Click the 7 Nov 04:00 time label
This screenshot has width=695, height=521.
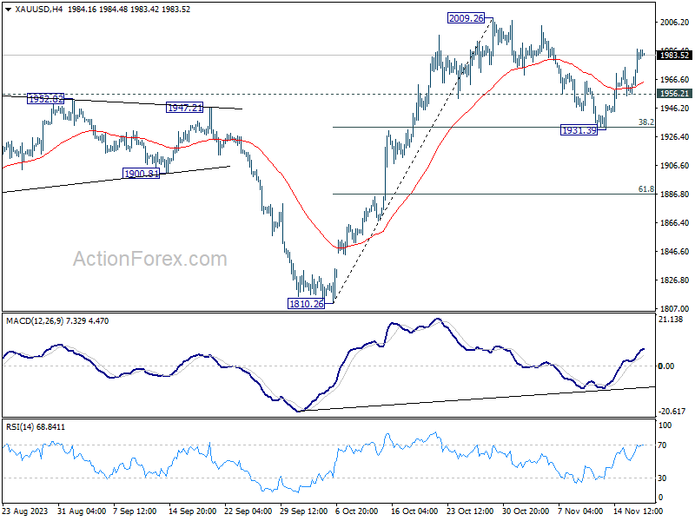(x=580, y=511)
